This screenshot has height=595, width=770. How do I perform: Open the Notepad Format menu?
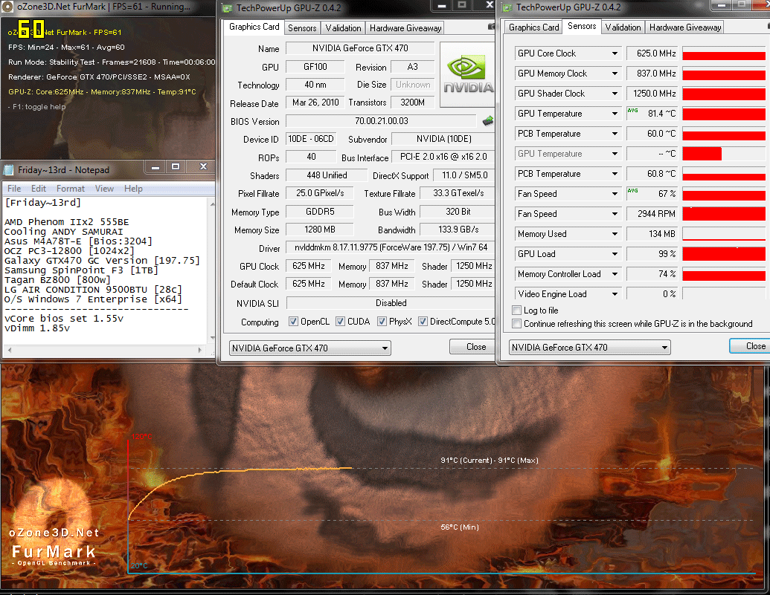click(x=70, y=189)
